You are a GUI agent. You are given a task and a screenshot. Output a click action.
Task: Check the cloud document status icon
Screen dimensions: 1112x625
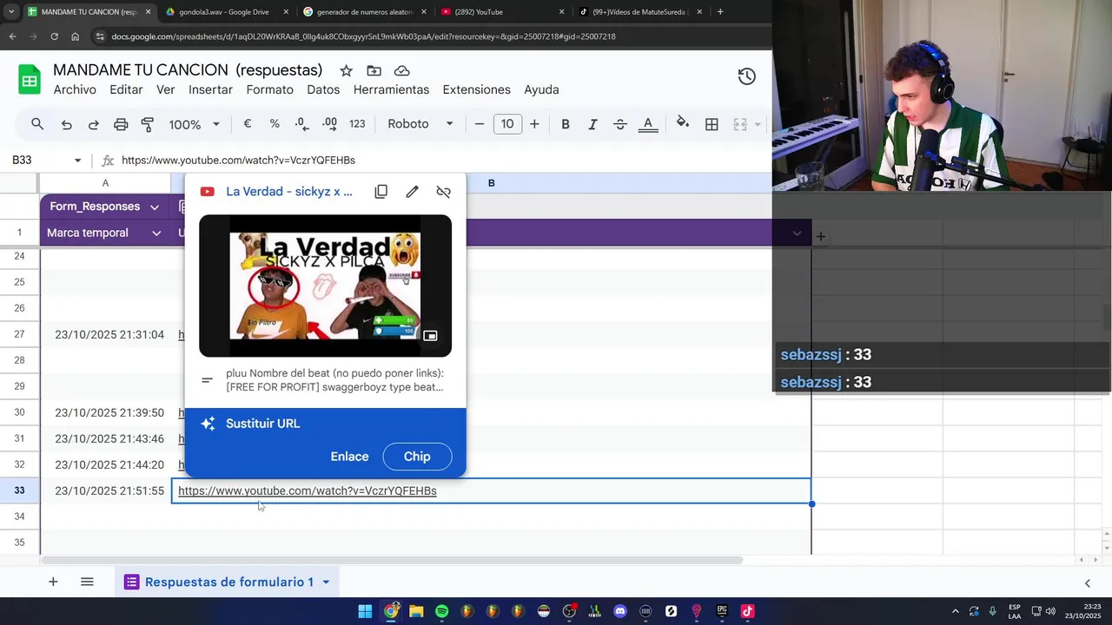pos(401,70)
